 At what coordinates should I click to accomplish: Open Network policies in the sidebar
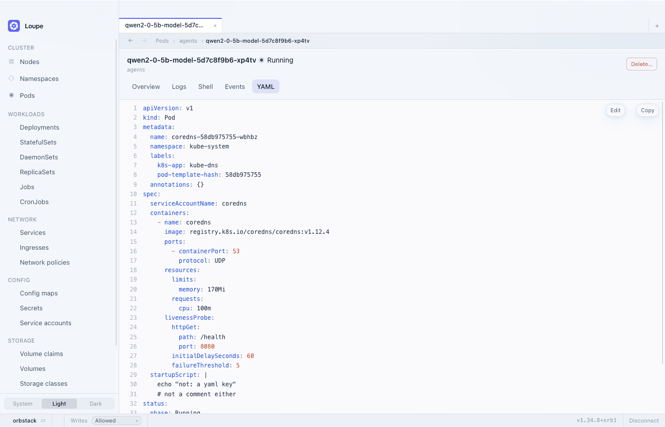tap(45, 262)
